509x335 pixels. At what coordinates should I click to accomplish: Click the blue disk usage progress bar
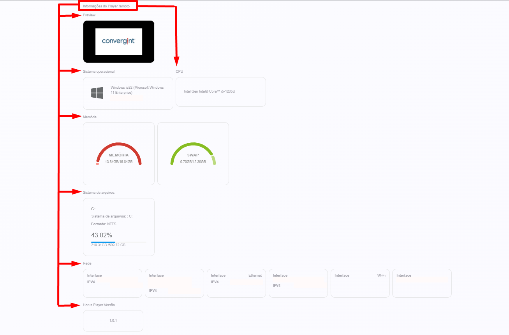(103, 242)
